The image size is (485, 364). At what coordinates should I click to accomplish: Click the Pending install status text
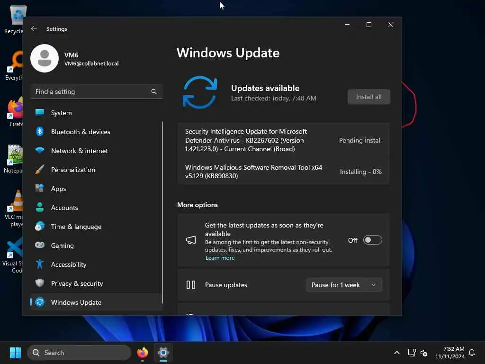[360, 140]
